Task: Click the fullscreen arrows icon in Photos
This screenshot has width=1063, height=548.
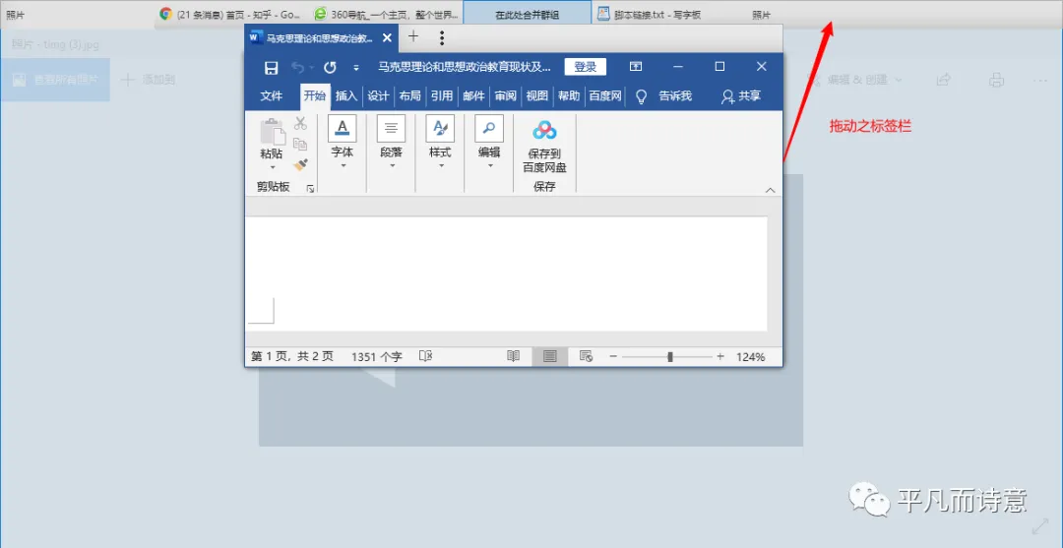Action: pos(1040,525)
